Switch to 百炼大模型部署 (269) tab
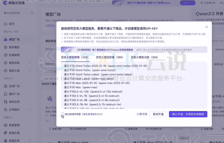The image size is (224, 143). pos(109,57)
